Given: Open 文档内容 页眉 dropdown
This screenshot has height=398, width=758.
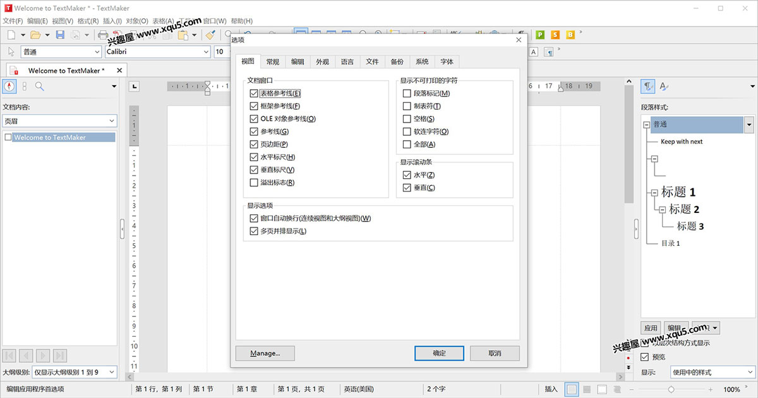Looking at the screenshot, I should (60, 121).
